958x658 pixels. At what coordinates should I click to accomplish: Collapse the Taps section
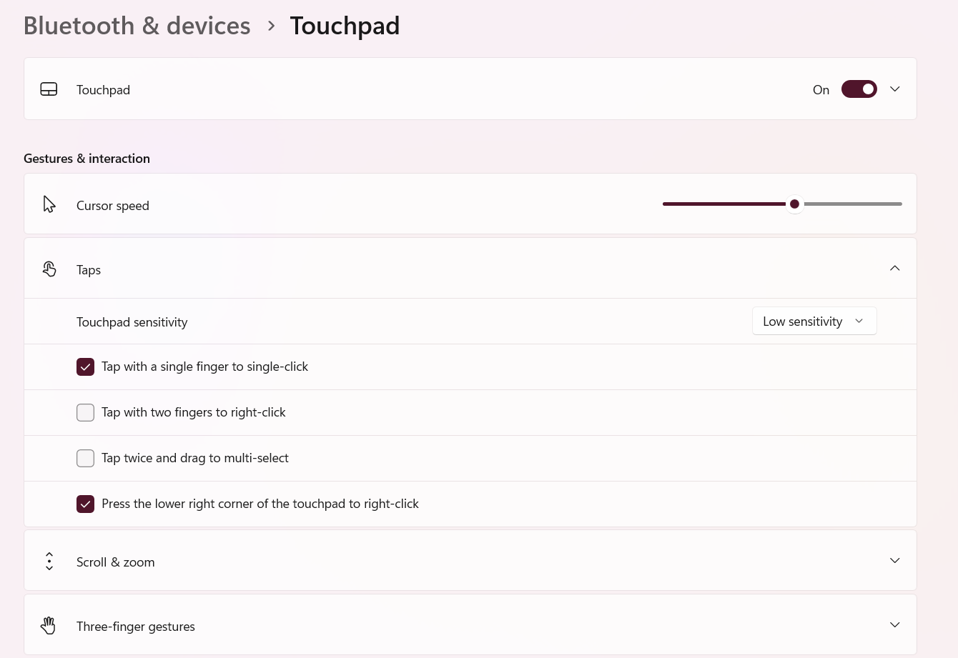point(894,269)
